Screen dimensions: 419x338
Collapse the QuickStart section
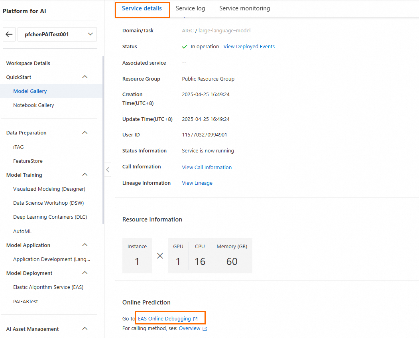tap(85, 77)
